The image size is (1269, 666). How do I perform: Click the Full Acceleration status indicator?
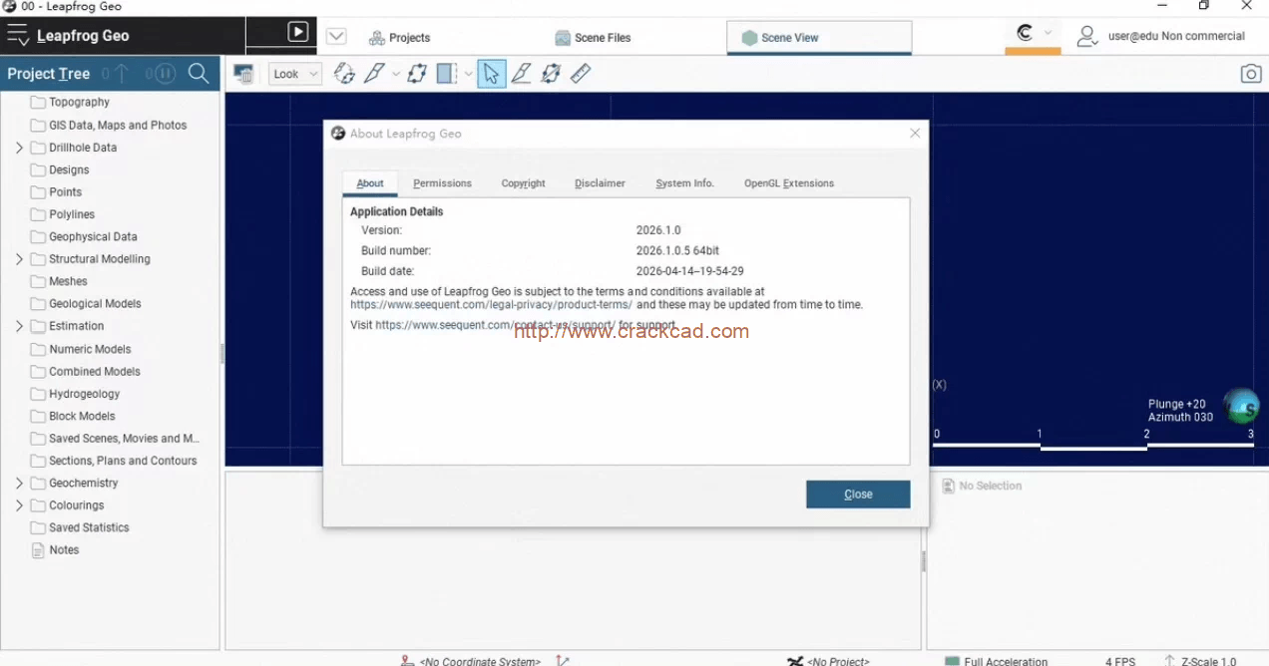(x=996, y=661)
